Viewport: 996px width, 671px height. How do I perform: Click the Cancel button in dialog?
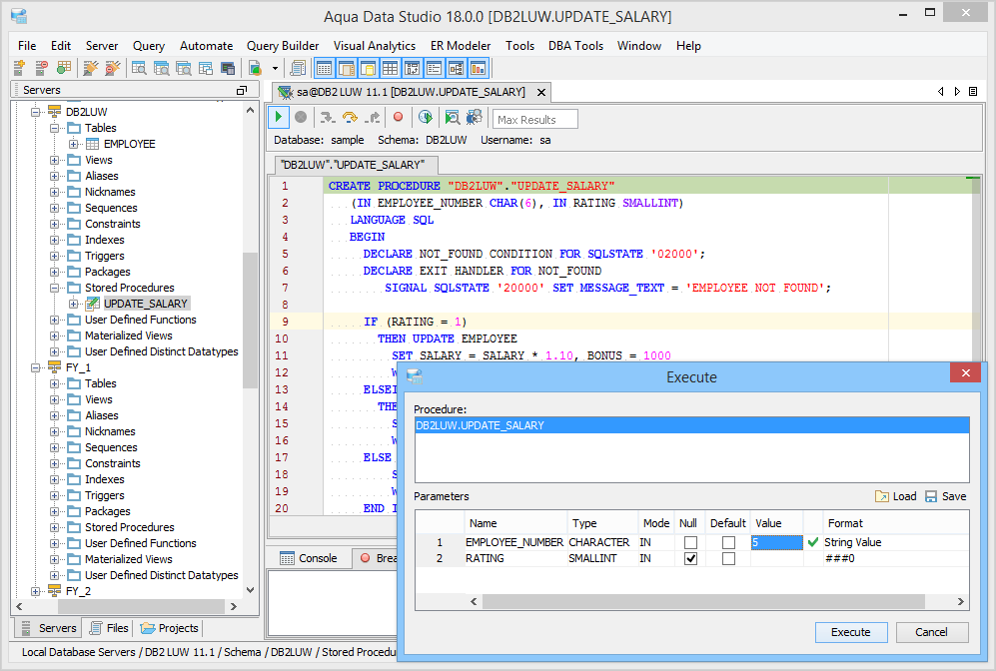931,632
